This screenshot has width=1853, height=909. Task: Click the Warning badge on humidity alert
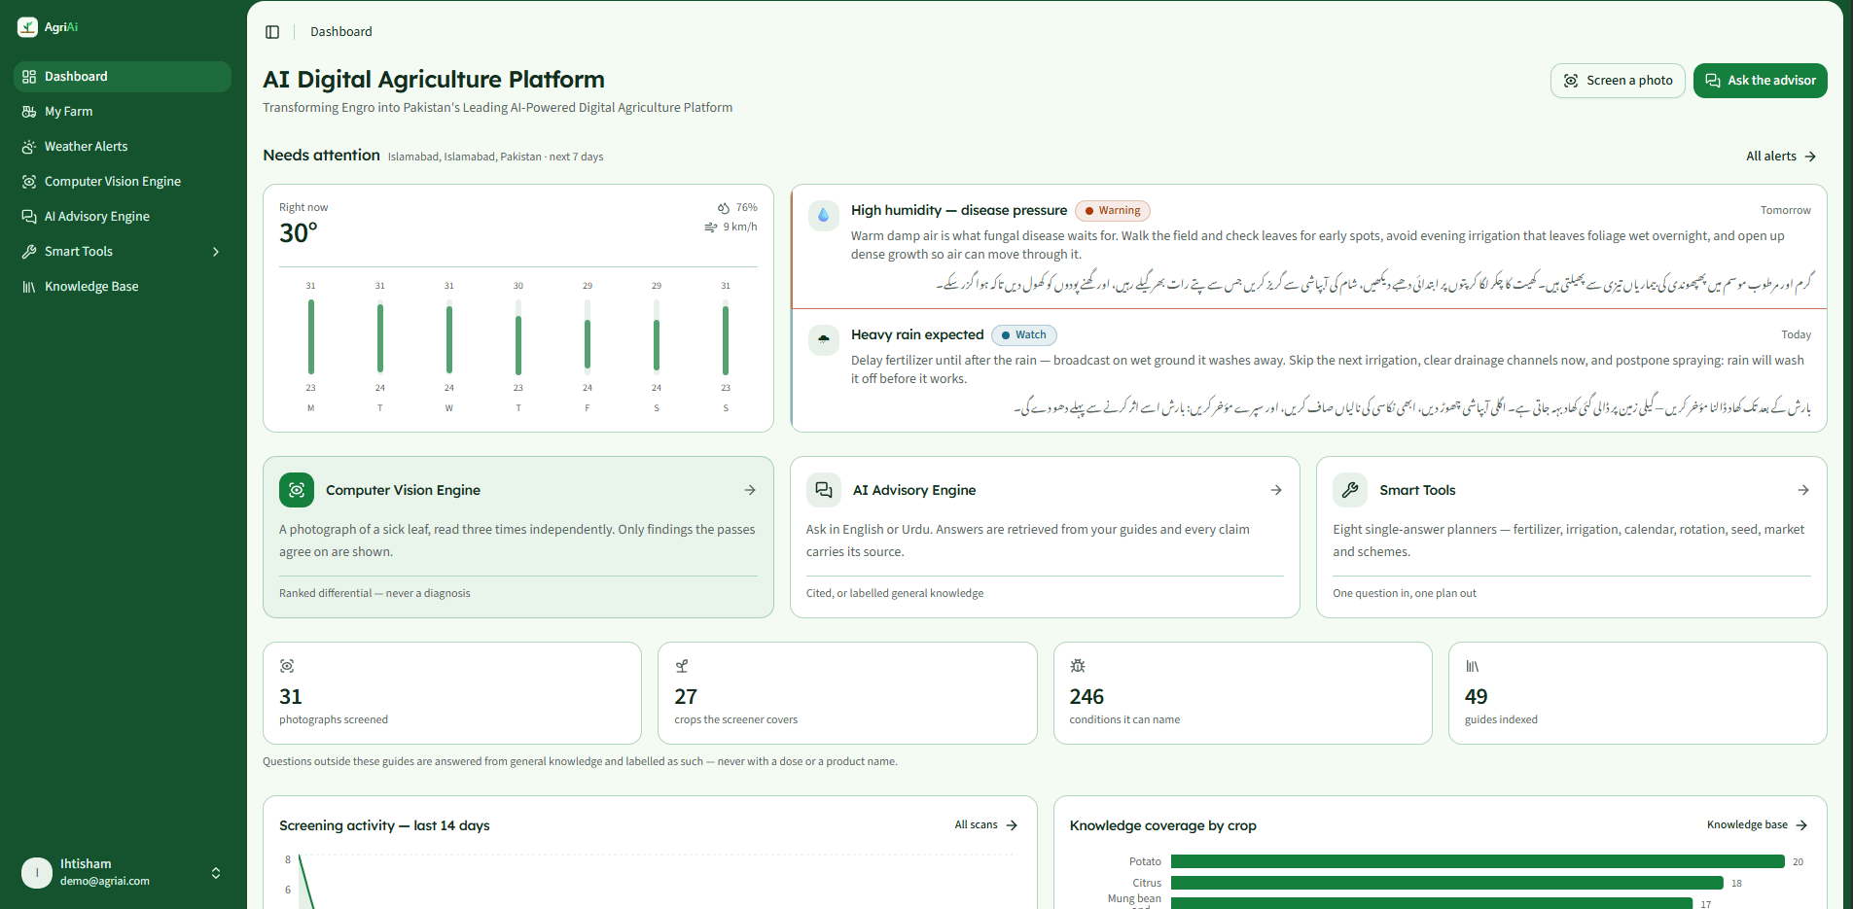1113,211
